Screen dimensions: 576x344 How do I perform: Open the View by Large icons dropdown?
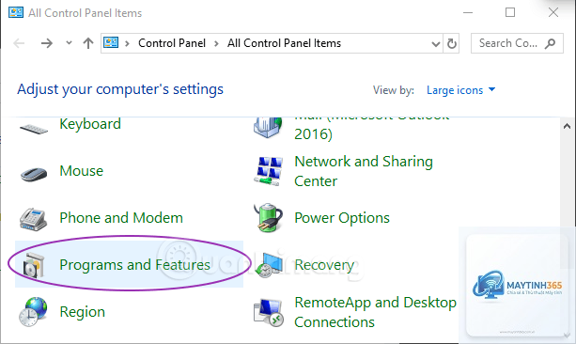tap(460, 90)
